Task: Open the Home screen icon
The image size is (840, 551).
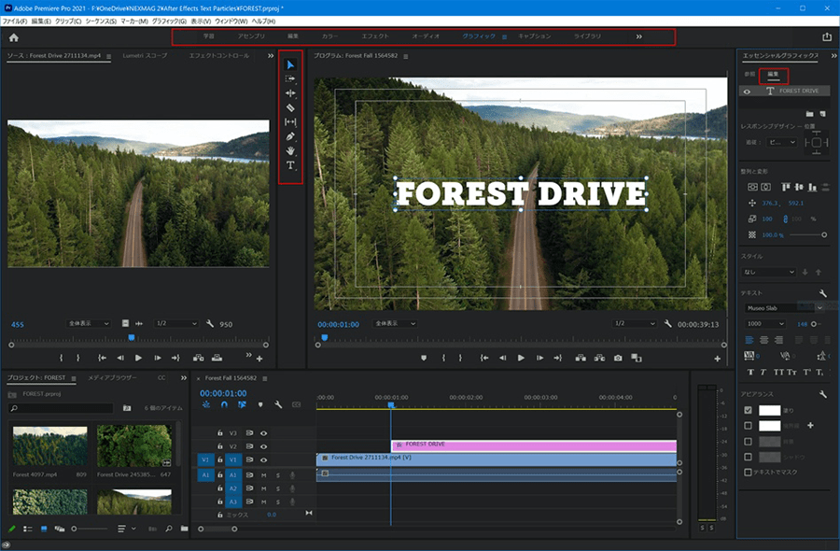Action: tap(14, 37)
